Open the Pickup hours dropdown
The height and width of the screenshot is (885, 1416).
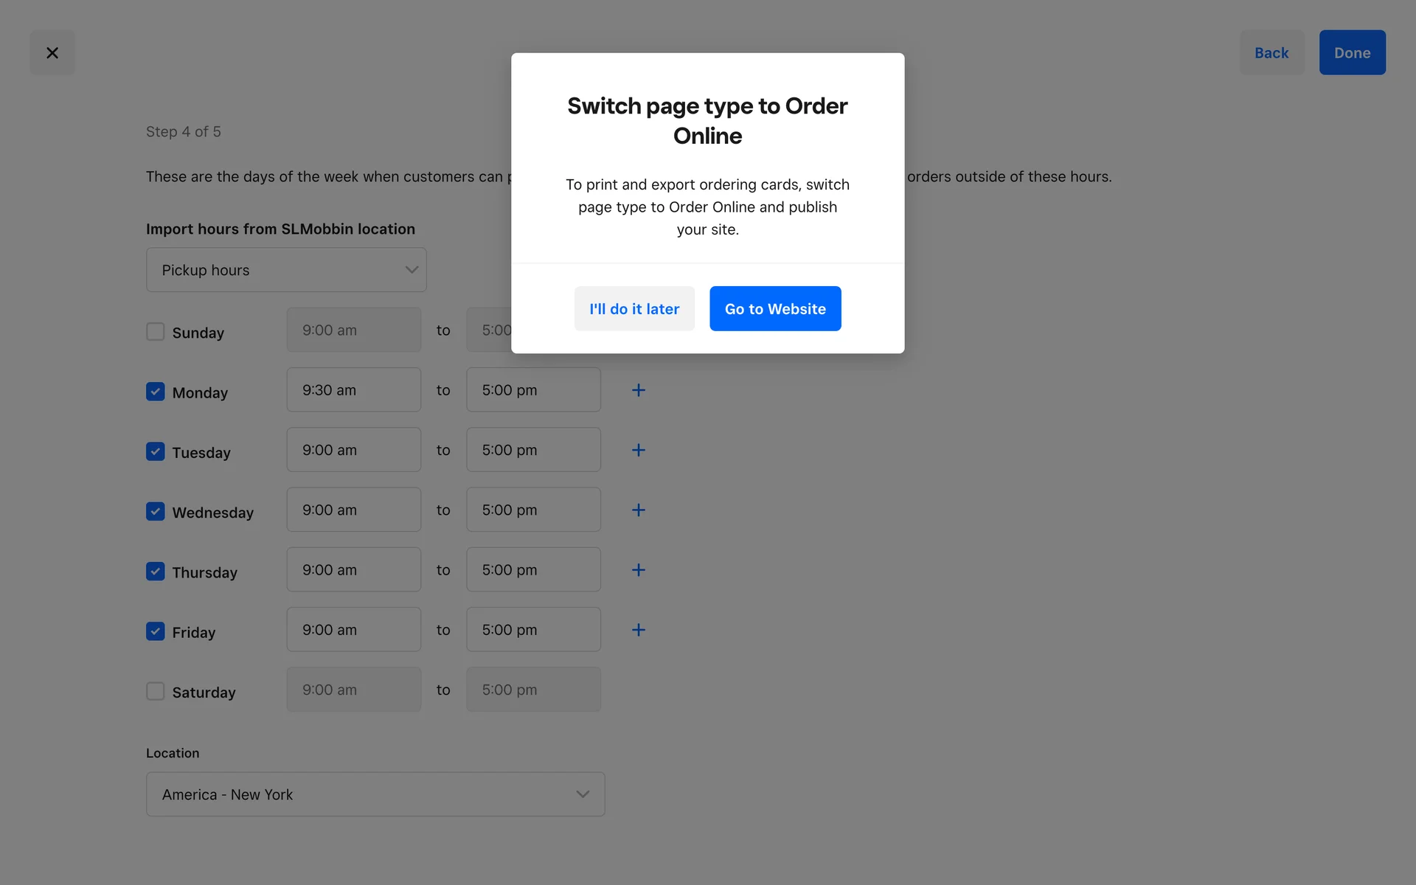(x=286, y=270)
